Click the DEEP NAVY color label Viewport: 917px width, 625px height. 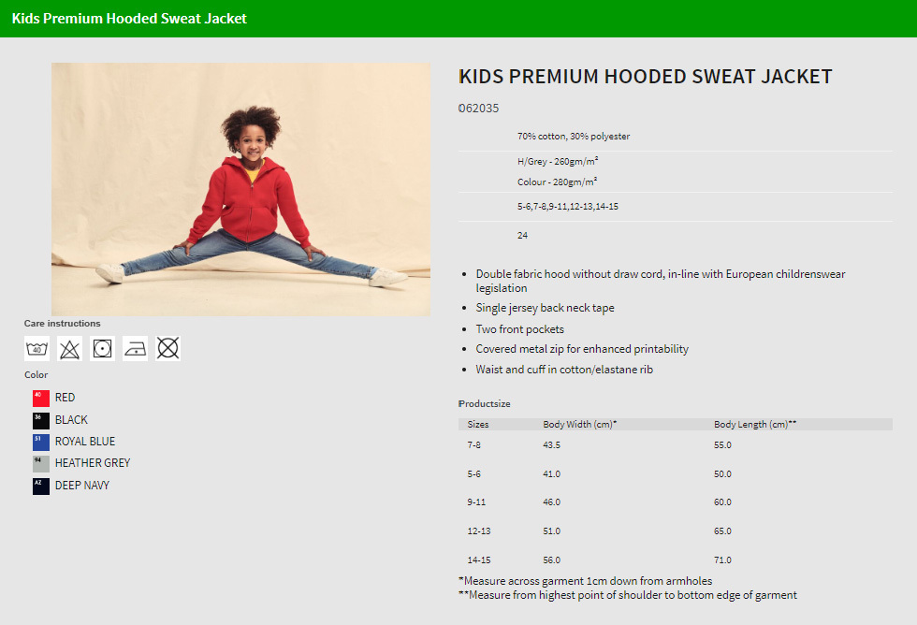82,486
